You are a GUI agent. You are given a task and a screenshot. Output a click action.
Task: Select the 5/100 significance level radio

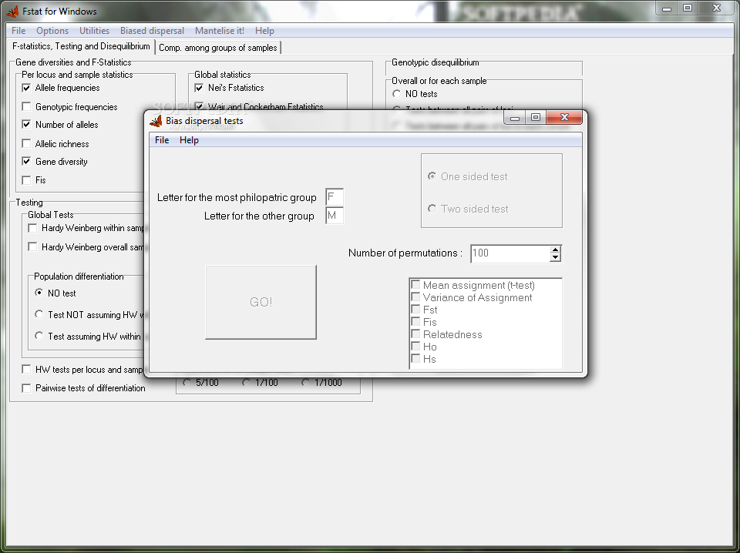click(187, 383)
